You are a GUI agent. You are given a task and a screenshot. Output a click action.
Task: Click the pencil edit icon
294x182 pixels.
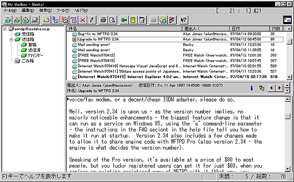point(92,20)
